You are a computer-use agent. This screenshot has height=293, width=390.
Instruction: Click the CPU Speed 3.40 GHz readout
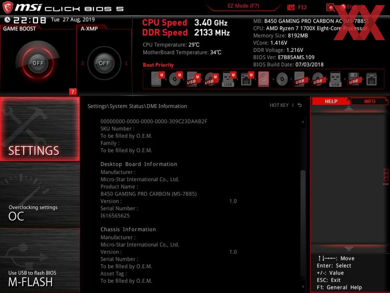point(185,22)
